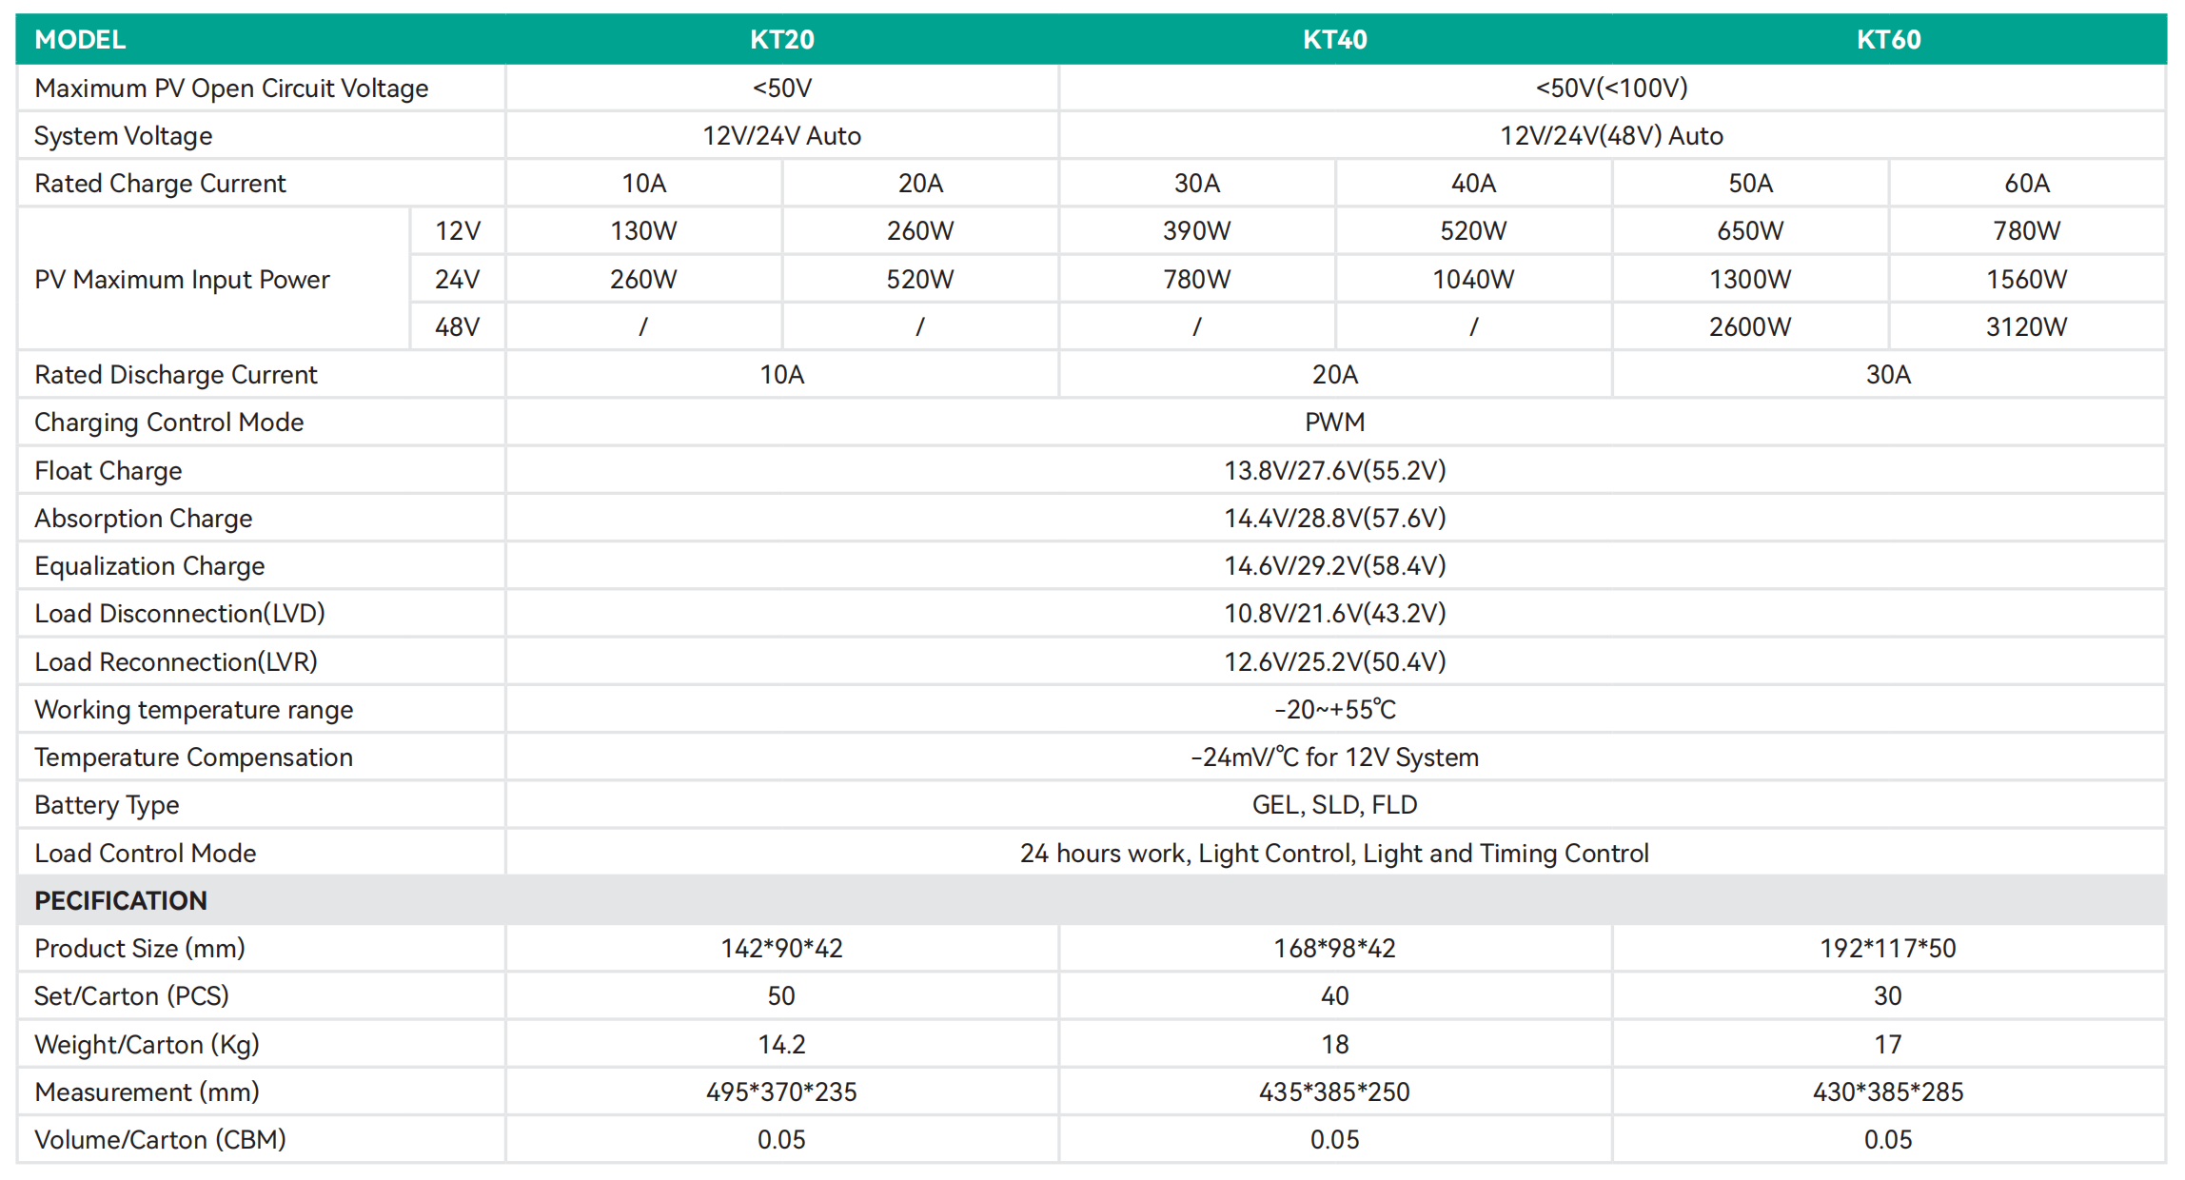This screenshot has width=2185, height=1180.
Task: Click the 3120W power value
Action: (2026, 327)
